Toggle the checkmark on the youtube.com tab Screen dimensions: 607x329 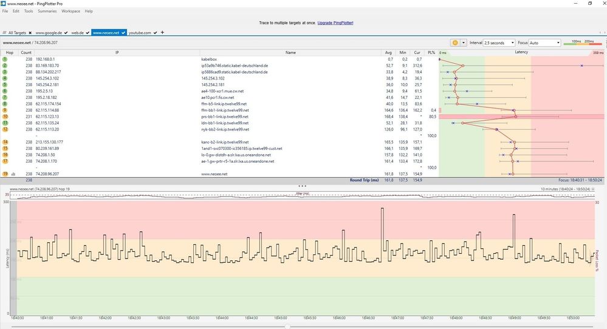[155, 33]
